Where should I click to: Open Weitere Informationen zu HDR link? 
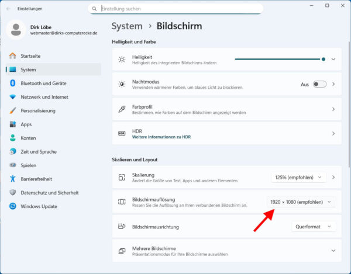pyautogui.click(x=161, y=137)
